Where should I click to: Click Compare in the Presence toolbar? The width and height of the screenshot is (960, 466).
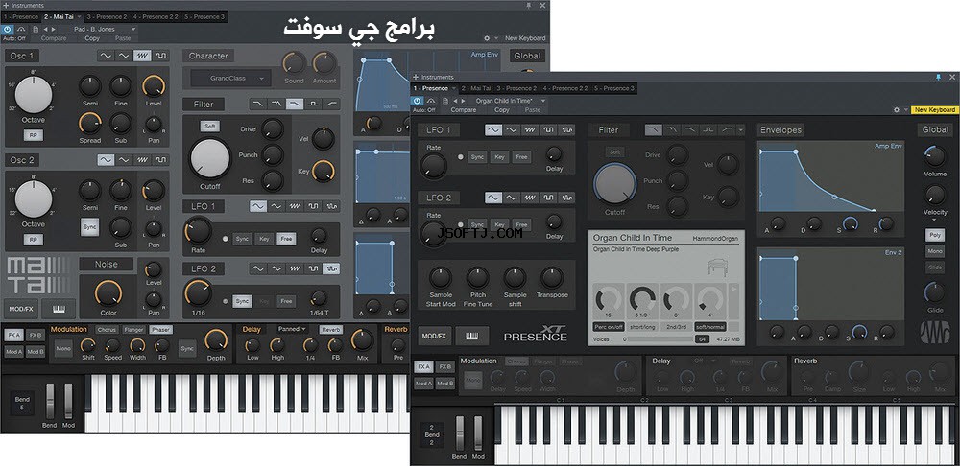464,110
